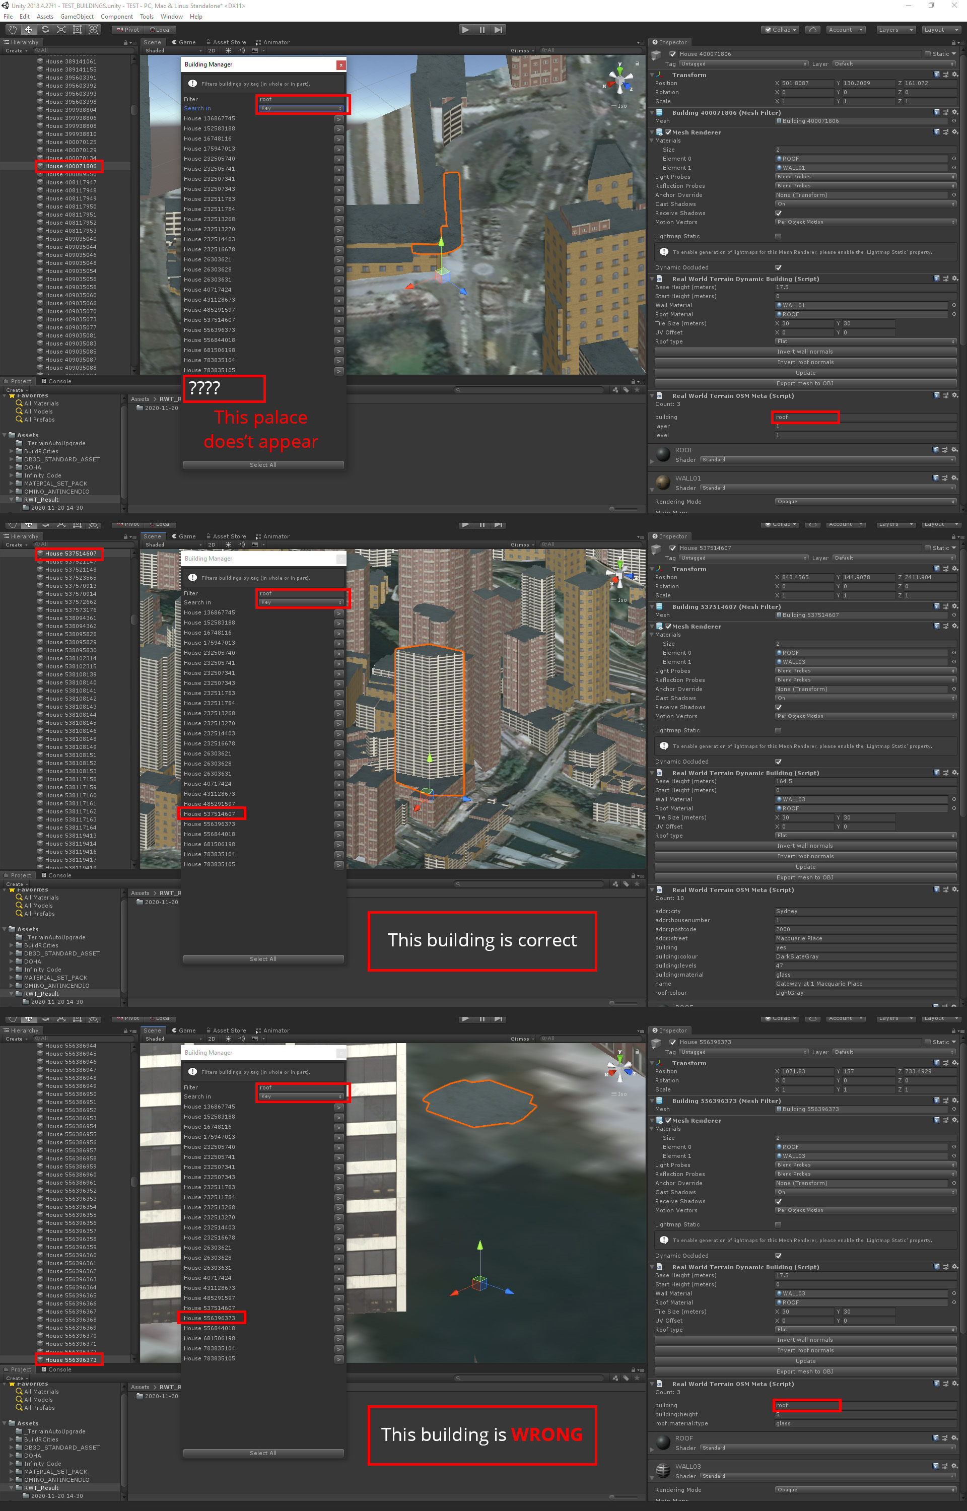967x1511 pixels.
Task: Open the Edit menu
Action: tap(25, 16)
